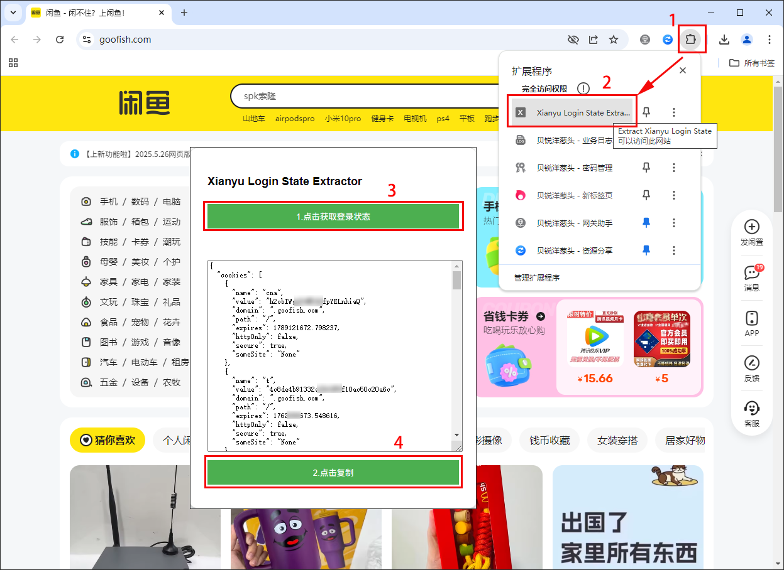Viewport: 784px width, 570px height.
Task: Select the 贝锐洋葱头 - 密码管理 extension entry
Action: pos(571,168)
